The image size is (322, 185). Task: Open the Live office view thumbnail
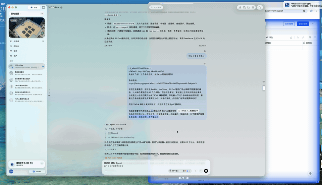(27, 27)
